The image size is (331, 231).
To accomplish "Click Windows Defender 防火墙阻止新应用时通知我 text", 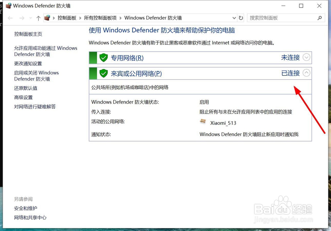I will [249, 134].
